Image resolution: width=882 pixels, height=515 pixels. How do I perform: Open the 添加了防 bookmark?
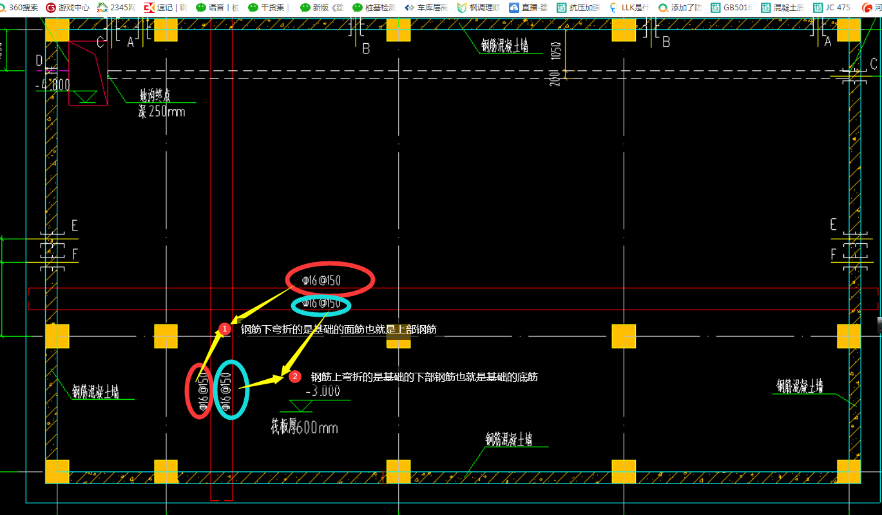point(680,8)
